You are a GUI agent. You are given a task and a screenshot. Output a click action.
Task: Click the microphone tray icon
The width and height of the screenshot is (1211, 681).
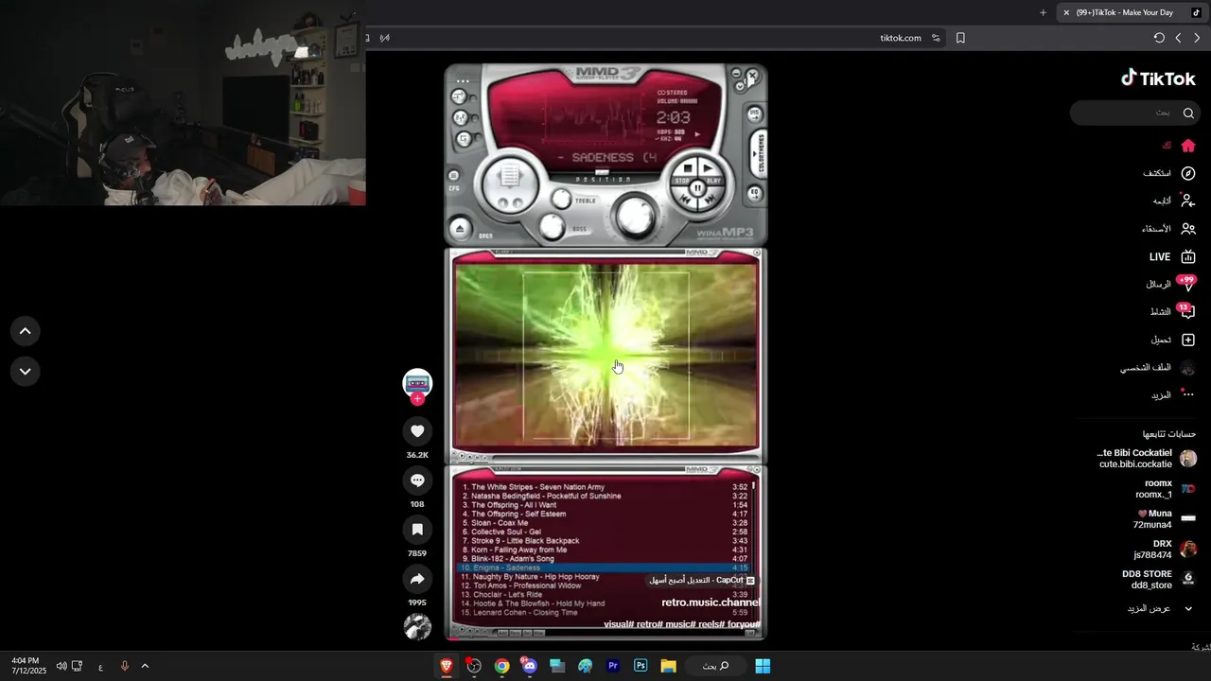(x=124, y=666)
